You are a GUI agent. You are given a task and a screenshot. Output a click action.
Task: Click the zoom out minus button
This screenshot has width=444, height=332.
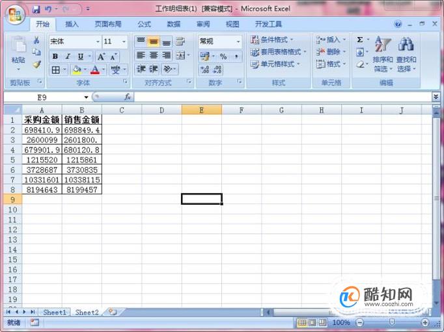[359, 322]
